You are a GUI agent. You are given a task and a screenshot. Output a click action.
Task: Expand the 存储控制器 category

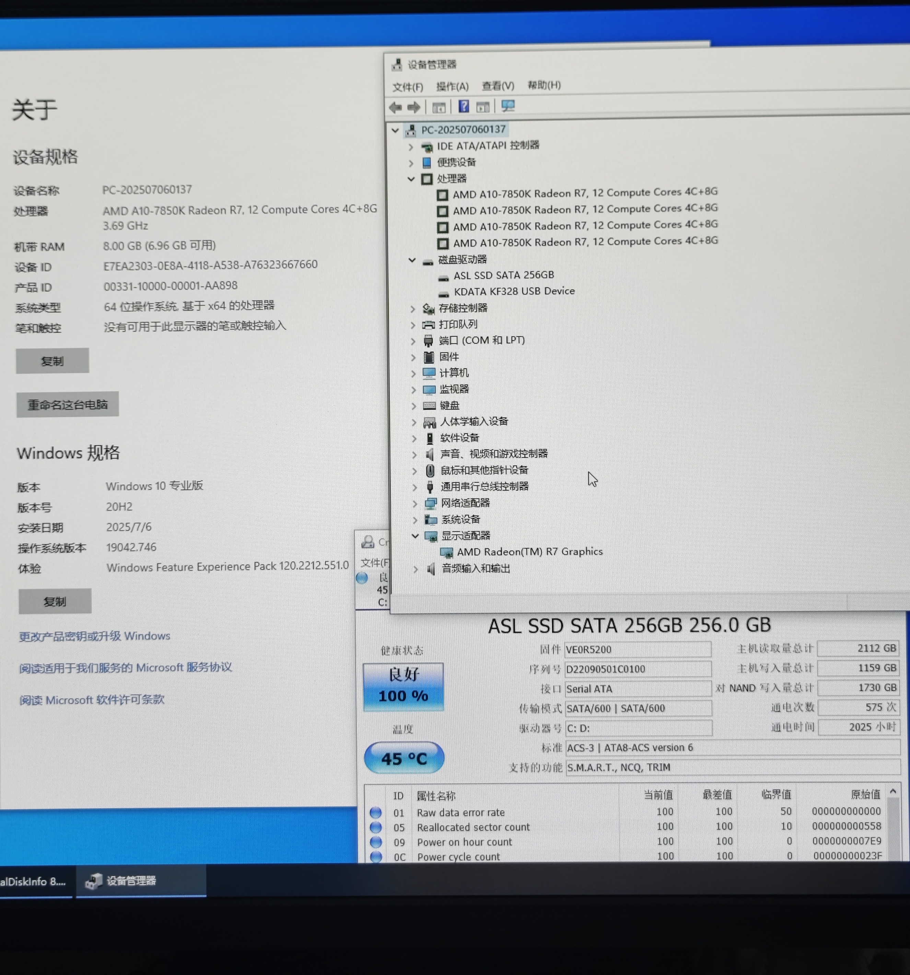[x=412, y=309]
